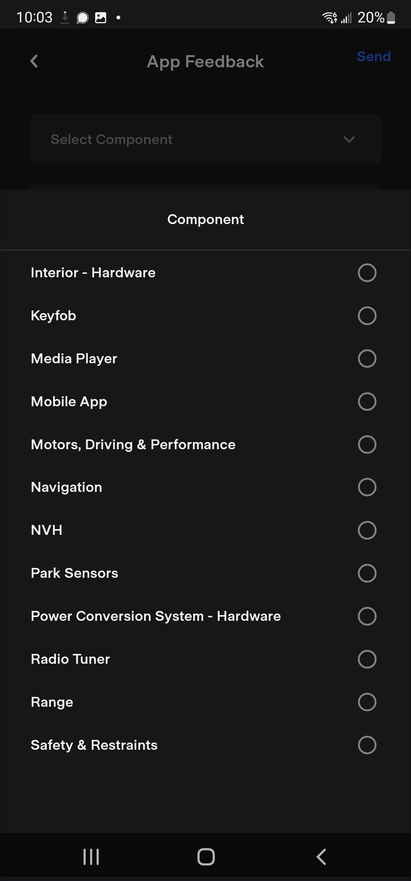The image size is (411, 881).
Task: Select Power Conversion System - Hardware option
Action: pos(156,616)
